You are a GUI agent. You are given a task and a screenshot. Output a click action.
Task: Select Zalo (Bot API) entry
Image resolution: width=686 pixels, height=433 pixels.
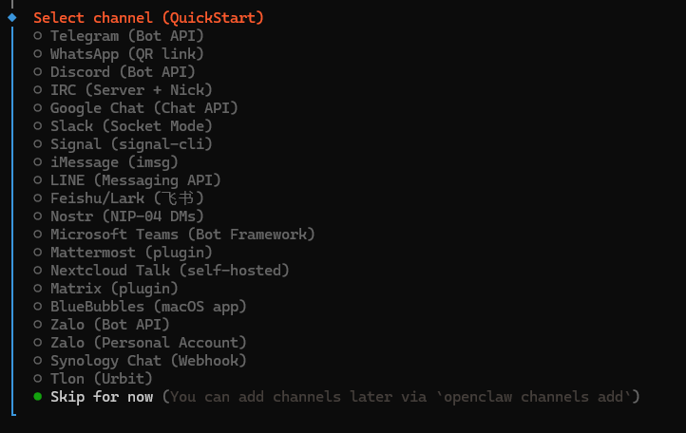click(x=110, y=325)
